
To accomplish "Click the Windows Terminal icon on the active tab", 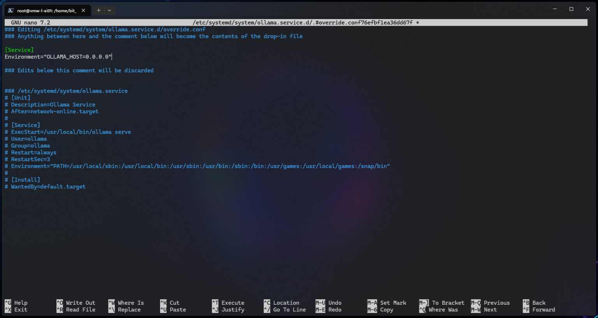I will click(x=11, y=10).
